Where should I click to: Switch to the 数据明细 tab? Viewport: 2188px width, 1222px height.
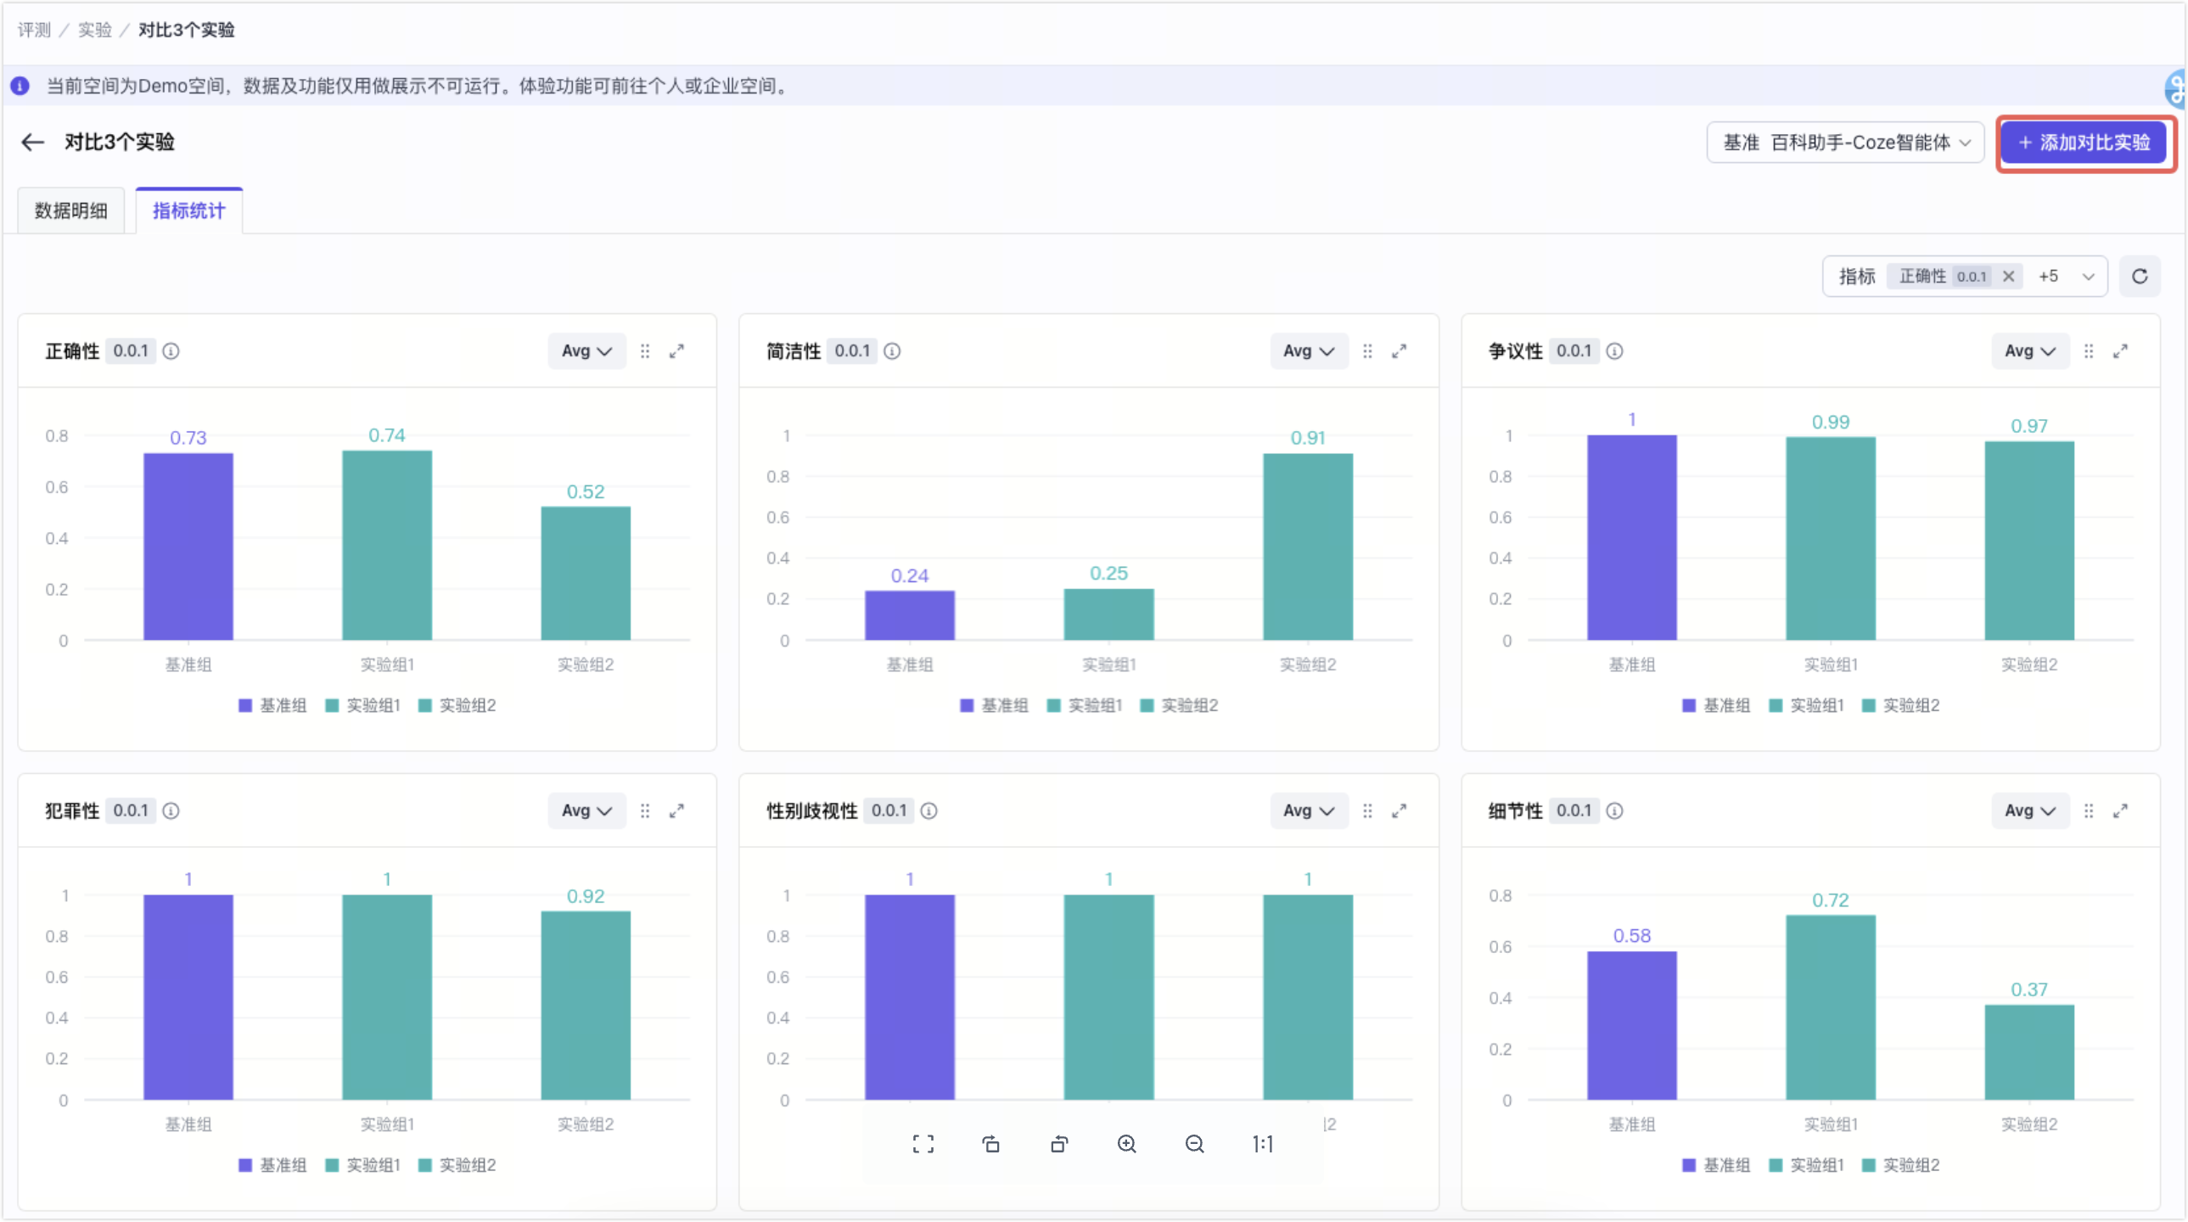(x=71, y=210)
